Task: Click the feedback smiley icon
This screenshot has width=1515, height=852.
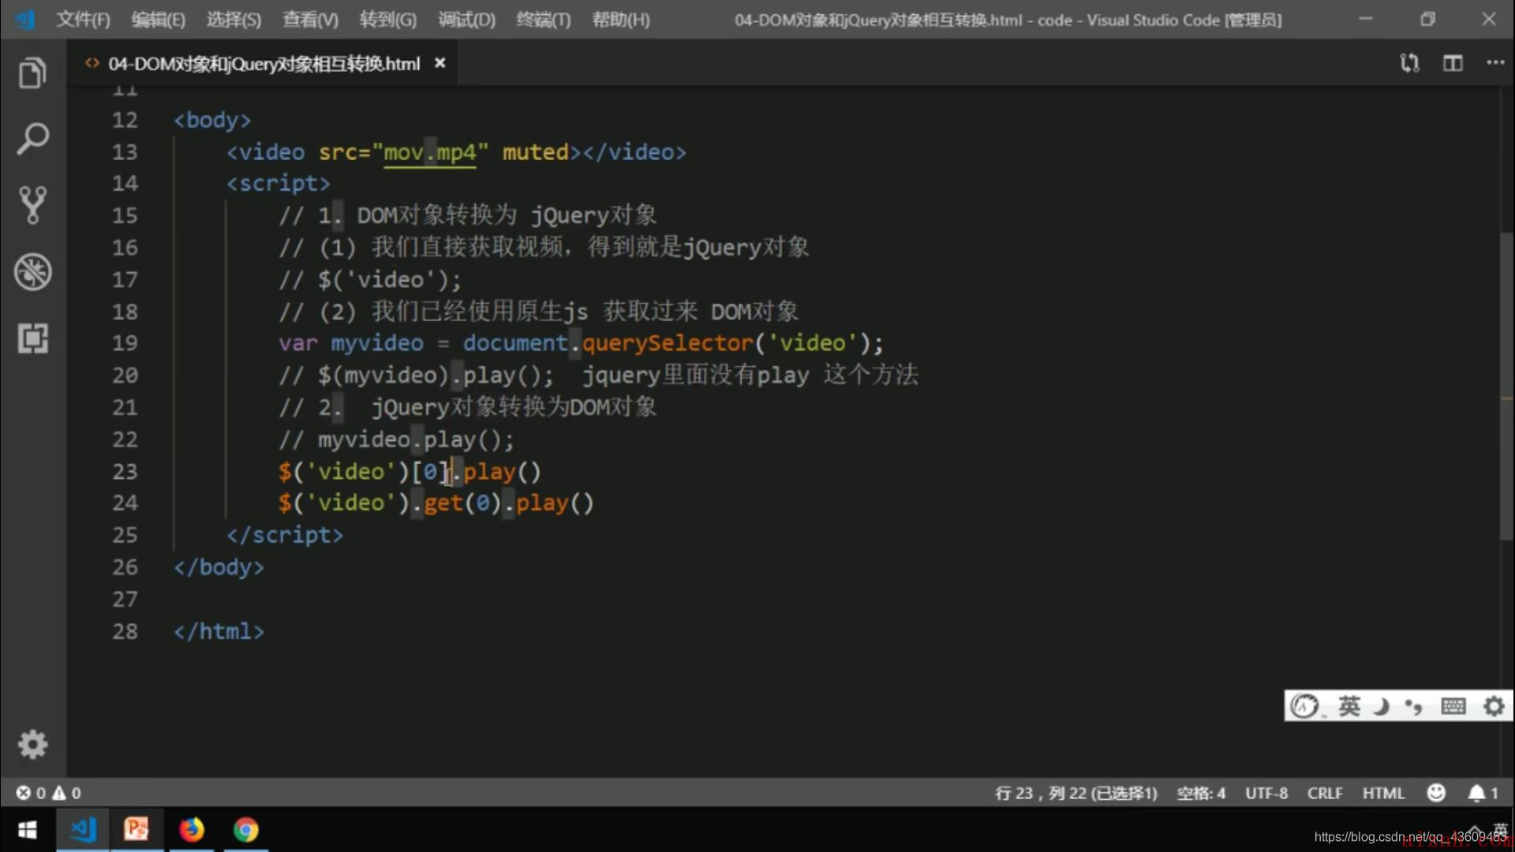Action: tap(1436, 793)
